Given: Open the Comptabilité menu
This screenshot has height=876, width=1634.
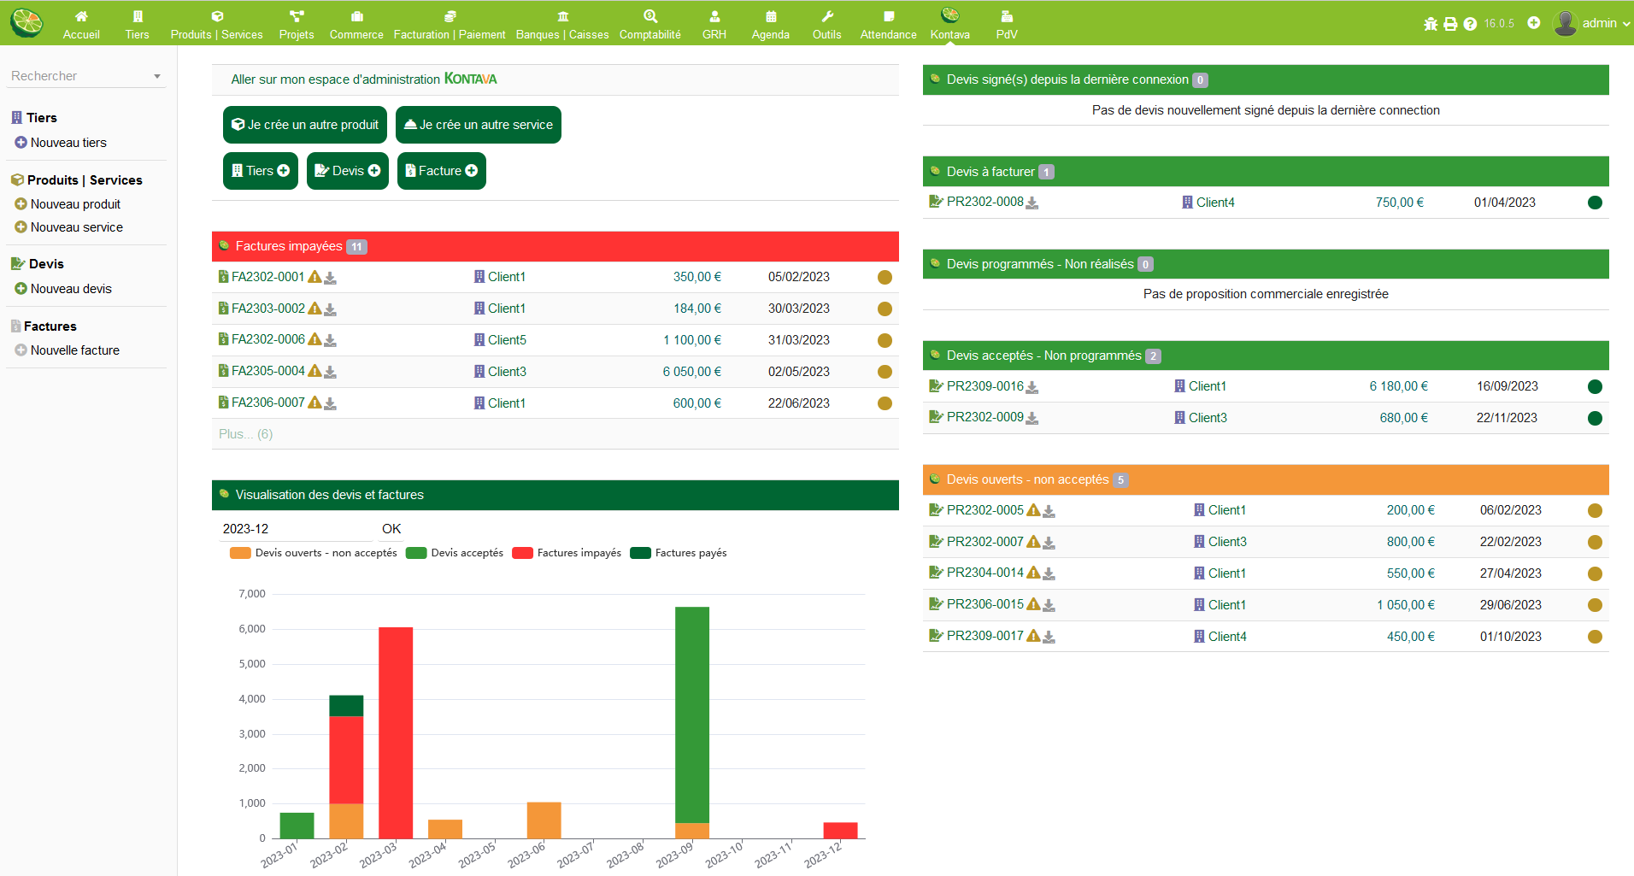Looking at the screenshot, I should [x=649, y=24].
